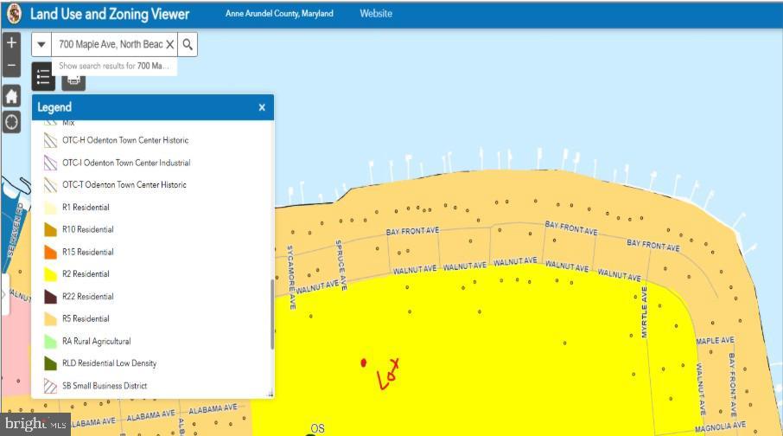
Task: Click the R2 Residential yellow swatch
Action: [50, 274]
